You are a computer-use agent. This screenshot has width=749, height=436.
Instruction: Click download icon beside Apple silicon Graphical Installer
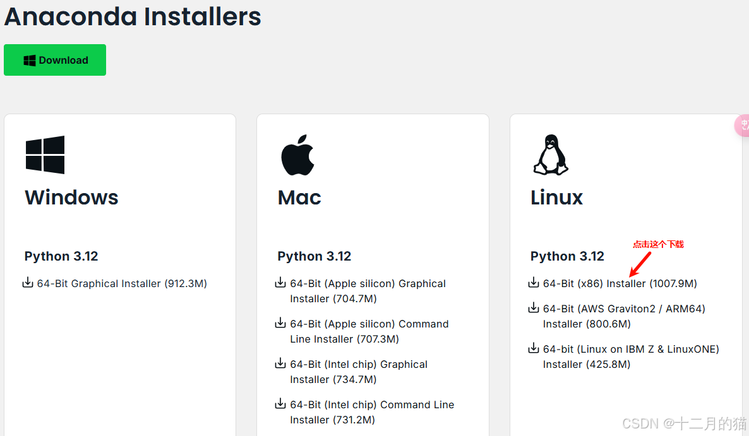280,283
